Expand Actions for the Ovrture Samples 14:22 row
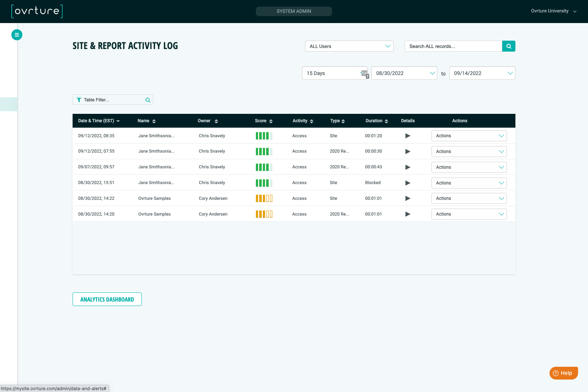588x392 pixels. point(469,198)
